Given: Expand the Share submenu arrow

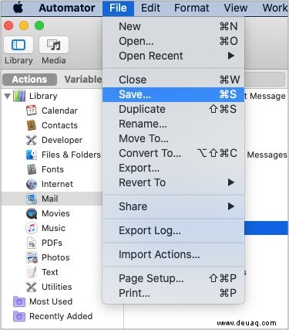Looking at the screenshot, I should (231, 206).
